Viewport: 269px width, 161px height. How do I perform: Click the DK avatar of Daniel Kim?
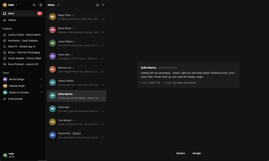(x=52, y=135)
